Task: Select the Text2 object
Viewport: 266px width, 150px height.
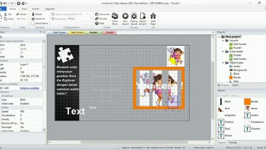Action: (x=224, y=129)
